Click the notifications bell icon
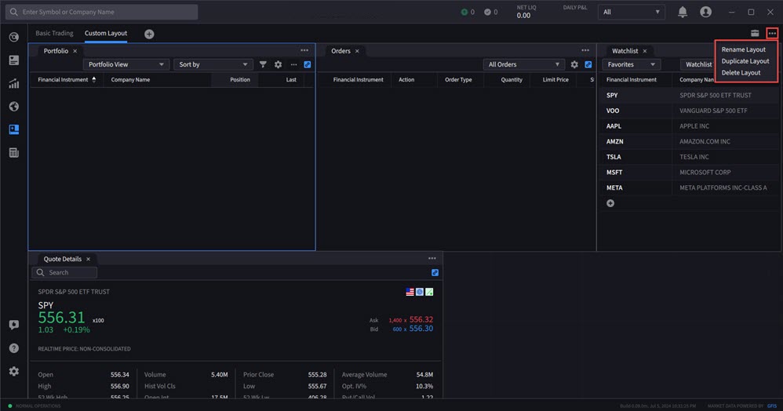Screen dimensions: 783x411 pos(683,12)
